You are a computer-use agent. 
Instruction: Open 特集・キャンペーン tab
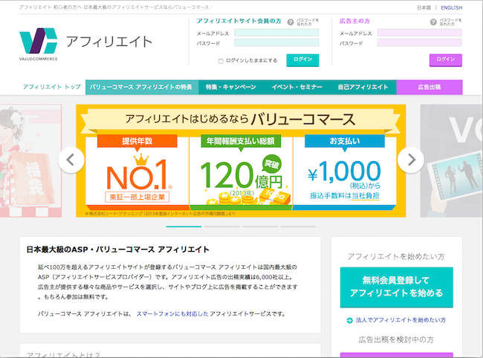point(230,87)
